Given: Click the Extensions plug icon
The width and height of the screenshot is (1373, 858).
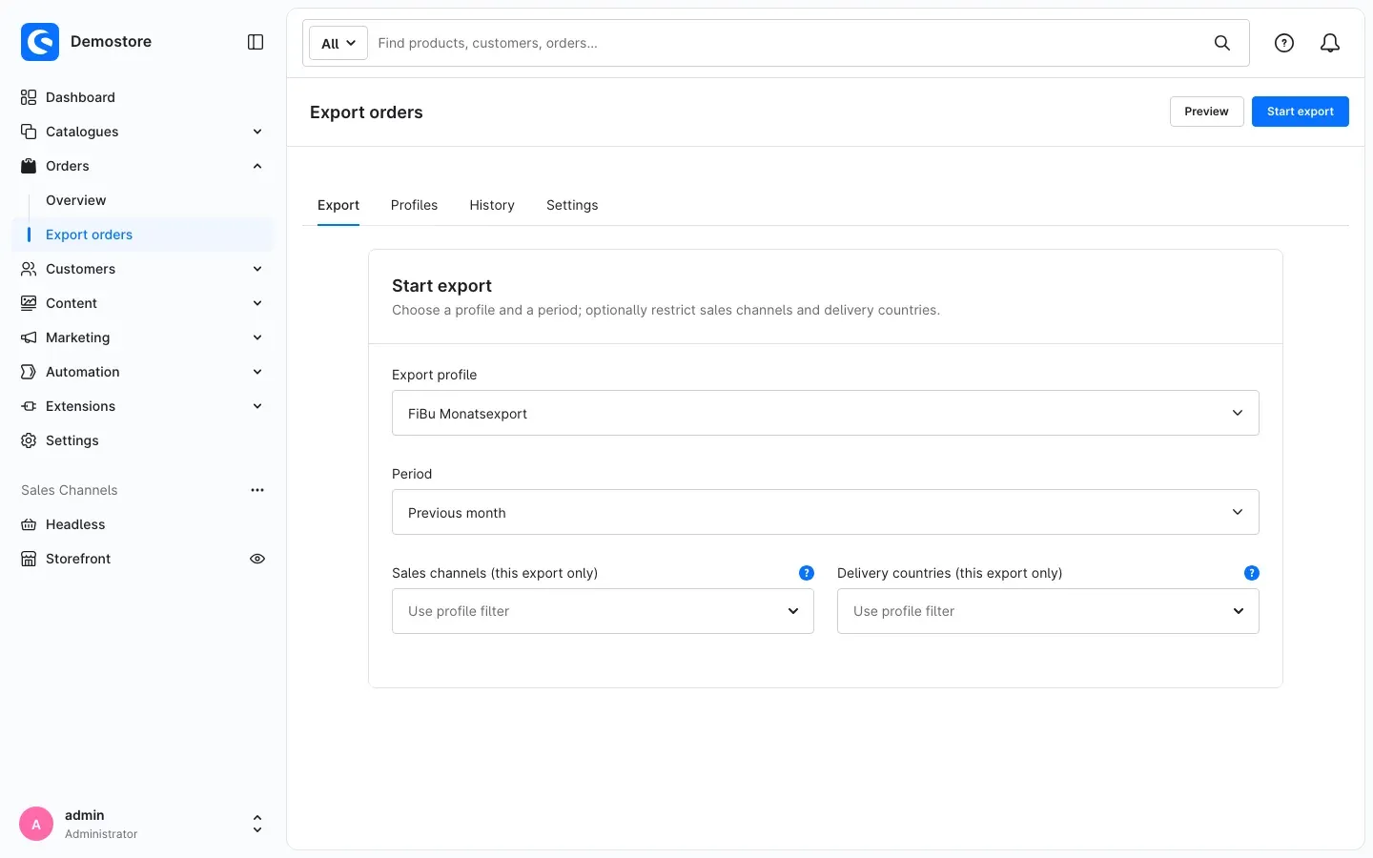Looking at the screenshot, I should tap(29, 406).
